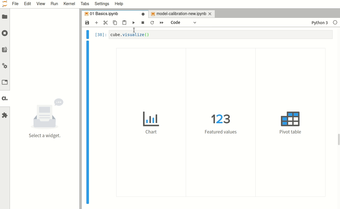Click the cube.visualize() code cell input
Viewport: 340px width, 209px height.
(220, 35)
